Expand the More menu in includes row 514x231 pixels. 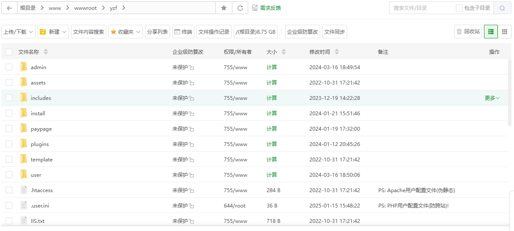pos(492,98)
